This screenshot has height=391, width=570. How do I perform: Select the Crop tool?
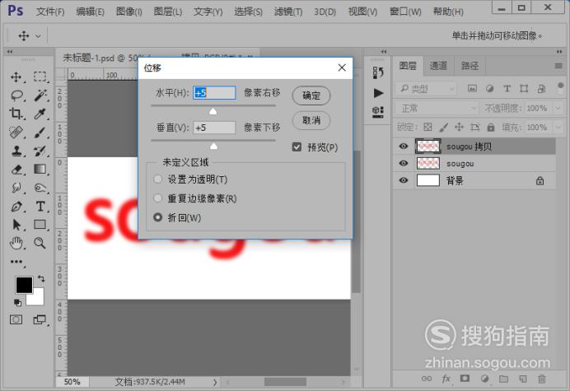click(16, 114)
